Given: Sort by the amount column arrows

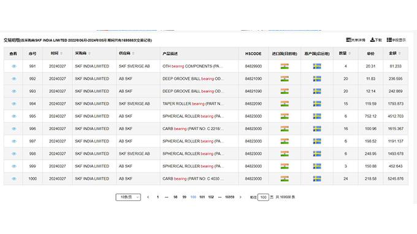Looking at the screenshot, I should pyautogui.click(x=400, y=53).
